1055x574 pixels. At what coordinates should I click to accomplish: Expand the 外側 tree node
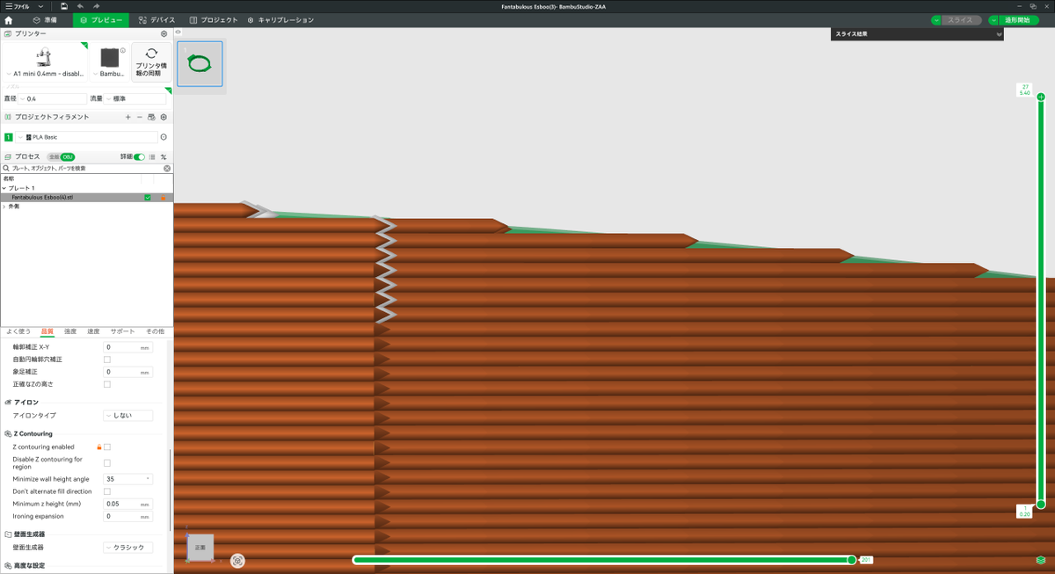tap(4, 207)
